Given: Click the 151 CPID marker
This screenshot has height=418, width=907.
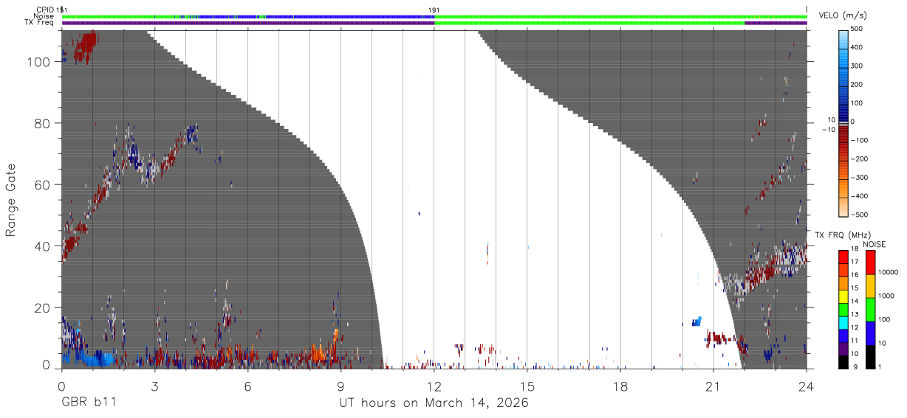Looking at the screenshot, I should click(63, 10).
